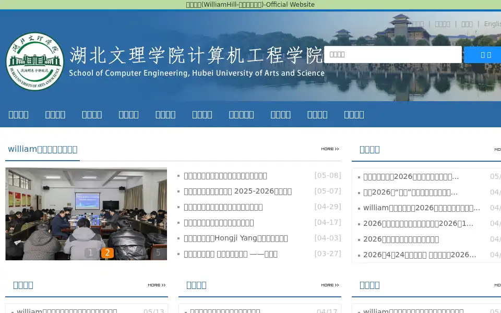Viewport: 501px width, 313px height.
Task: Open right-column notice starting with william and 2026
Action: coord(422,208)
